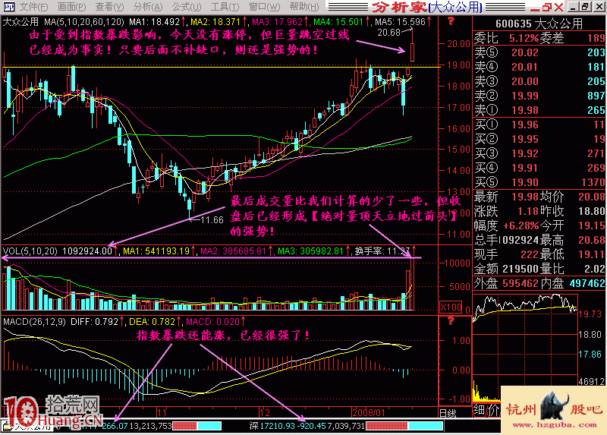Image resolution: width=607 pixels, height=435 pixels.
Task: Click the VOL(5,10,20) indicator label
Action: click(30, 251)
